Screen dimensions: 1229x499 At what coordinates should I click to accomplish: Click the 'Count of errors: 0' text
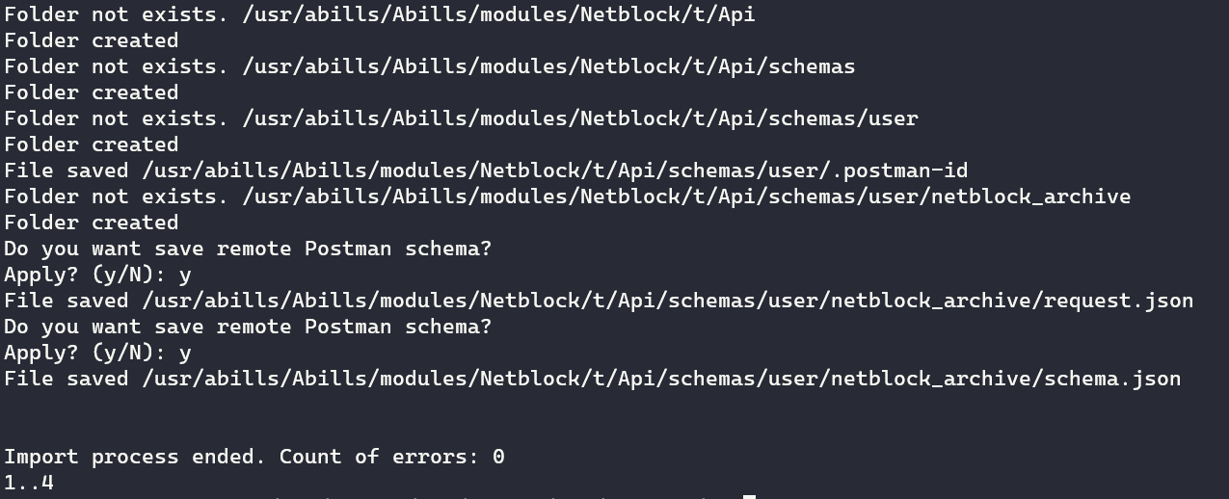coord(391,457)
